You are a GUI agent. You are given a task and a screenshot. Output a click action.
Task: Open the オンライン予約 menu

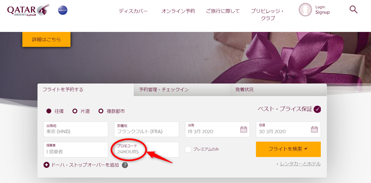(x=178, y=11)
